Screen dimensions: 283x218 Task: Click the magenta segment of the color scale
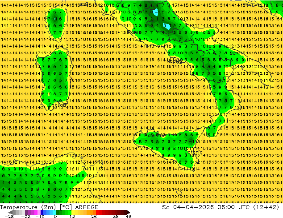[36, 212]
